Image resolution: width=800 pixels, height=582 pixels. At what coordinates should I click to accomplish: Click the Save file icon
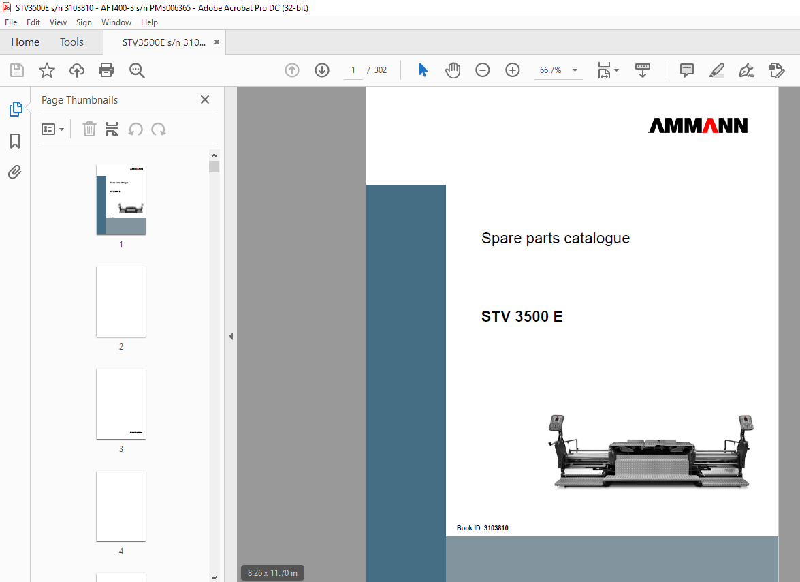(x=17, y=70)
